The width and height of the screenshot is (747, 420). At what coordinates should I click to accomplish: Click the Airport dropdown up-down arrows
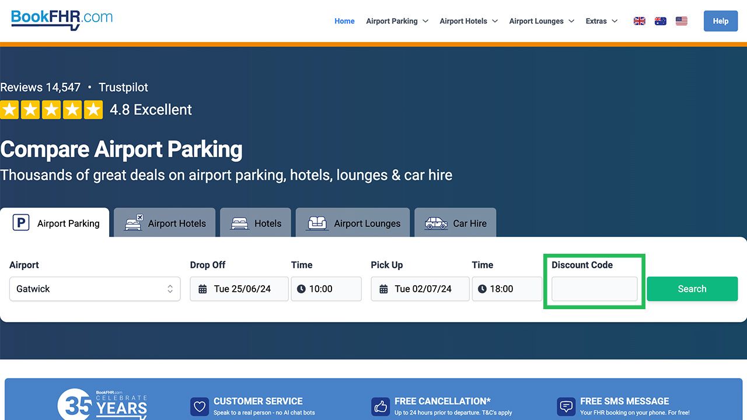(x=170, y=289)
